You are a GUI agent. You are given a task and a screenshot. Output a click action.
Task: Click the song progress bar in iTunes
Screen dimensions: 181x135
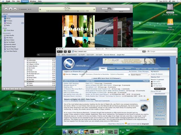(x=67, y=11)
